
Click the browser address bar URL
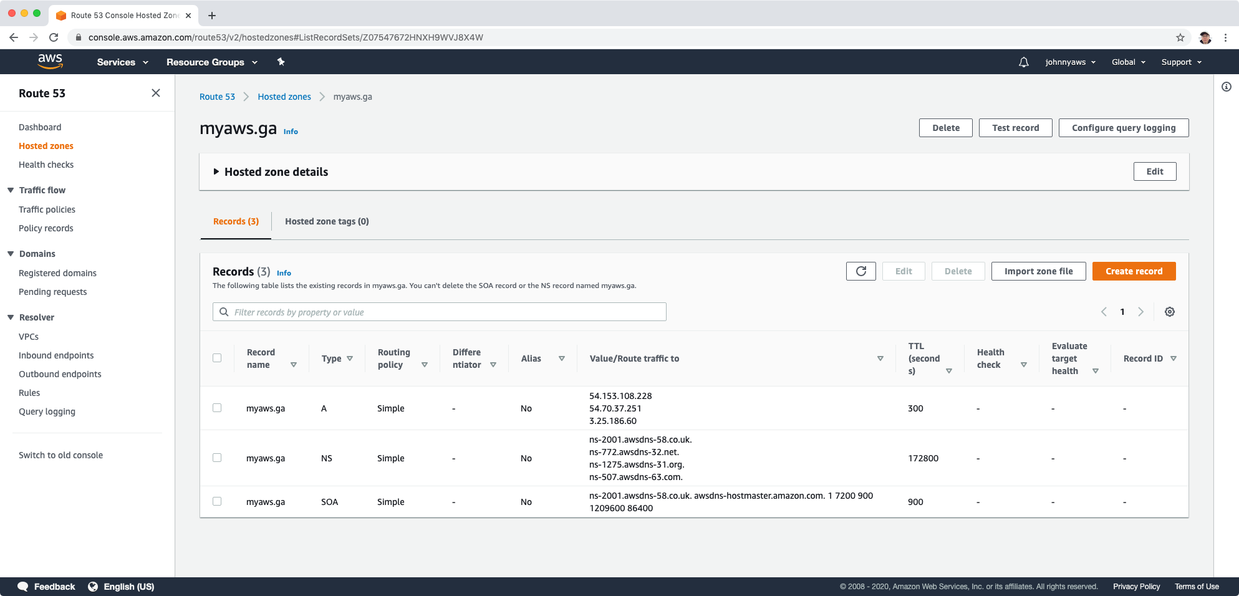coord(286,37)
